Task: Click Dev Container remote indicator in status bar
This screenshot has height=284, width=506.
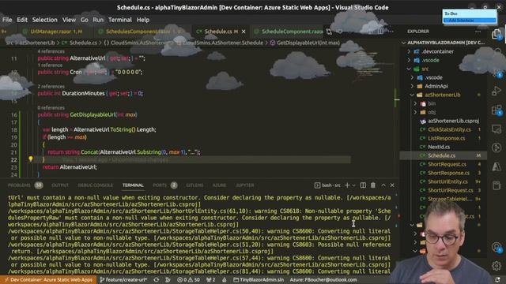Action: pos(48,280)
